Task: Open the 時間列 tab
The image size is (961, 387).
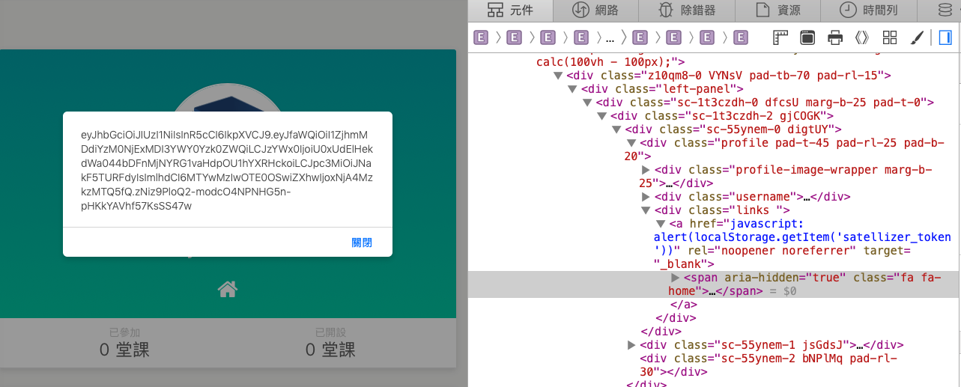Action: tap(868, 10)
